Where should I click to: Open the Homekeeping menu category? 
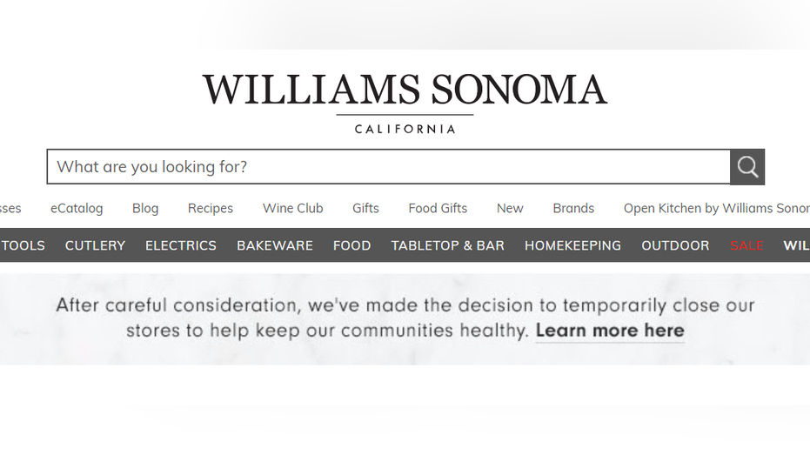point(572,245)
